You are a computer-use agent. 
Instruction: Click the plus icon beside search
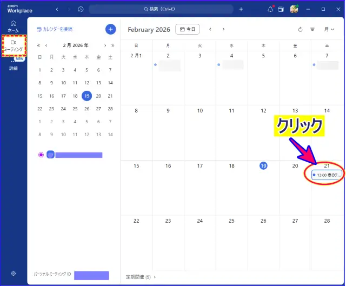(241, 9)
